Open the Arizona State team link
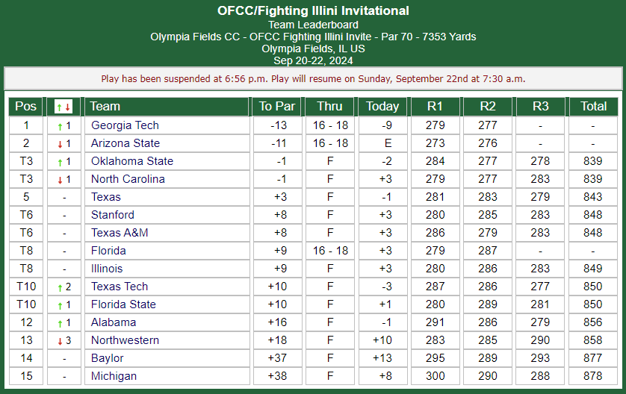Viewport: 626px width, 394px height. [125, 143]
